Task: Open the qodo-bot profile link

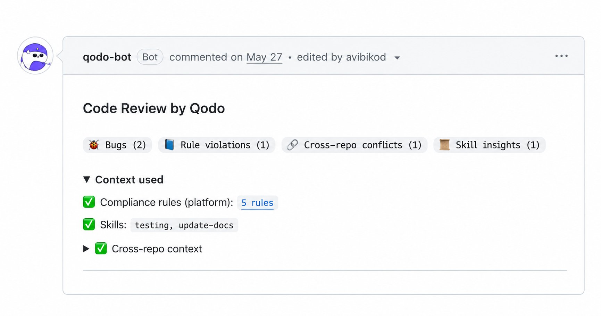Action: 107,57
